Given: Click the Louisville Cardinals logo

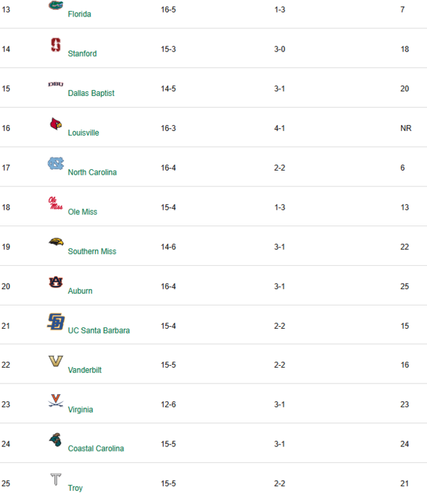Looking at the screenshot, I should tap(56, 124).
